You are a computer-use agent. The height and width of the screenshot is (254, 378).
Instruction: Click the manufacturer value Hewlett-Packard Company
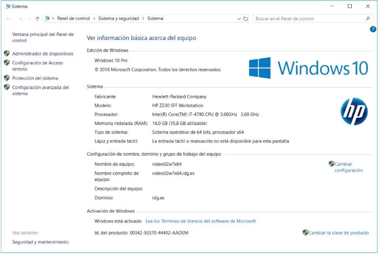(x=179, y=97)
